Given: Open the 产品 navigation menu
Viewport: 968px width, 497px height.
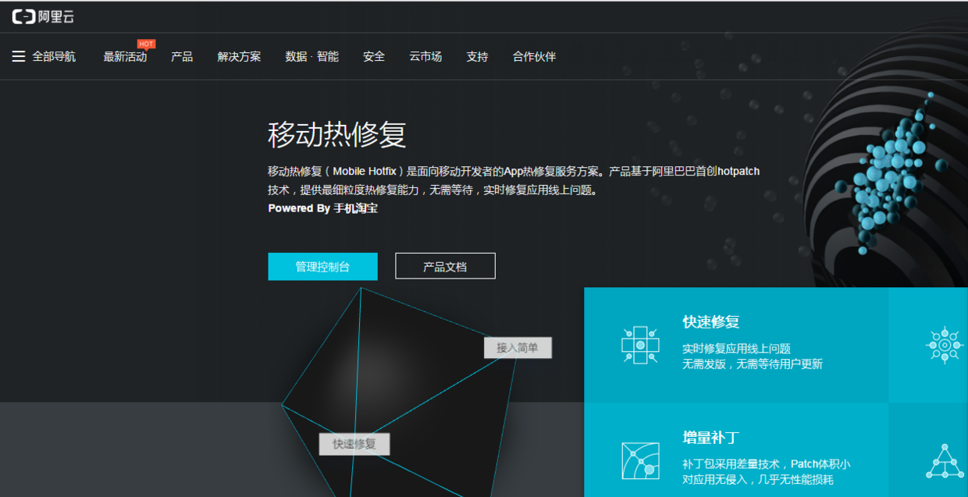Looking at the screenshot, I should [182, 57].
